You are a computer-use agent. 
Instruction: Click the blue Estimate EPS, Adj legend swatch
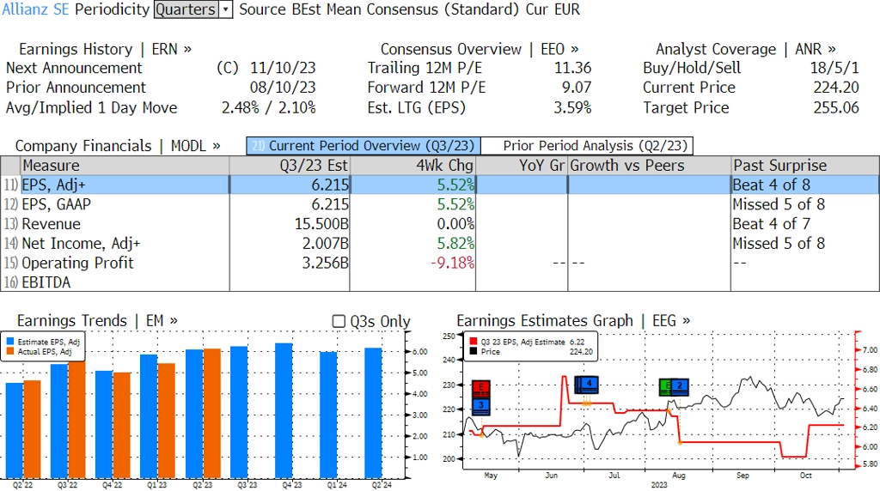coord(10,342)
